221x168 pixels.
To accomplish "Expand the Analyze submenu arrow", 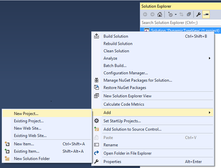I will pyautogui.click(x=210, y=58).
